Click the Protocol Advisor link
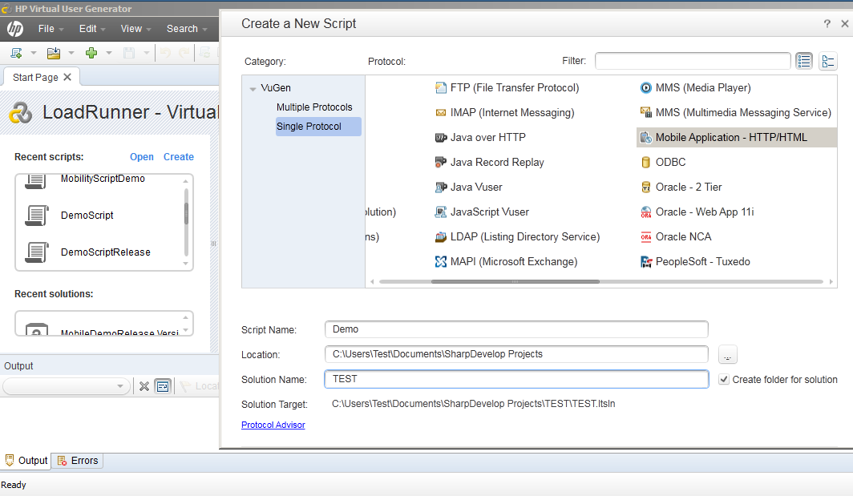853x496 pixels. point(273,425)
